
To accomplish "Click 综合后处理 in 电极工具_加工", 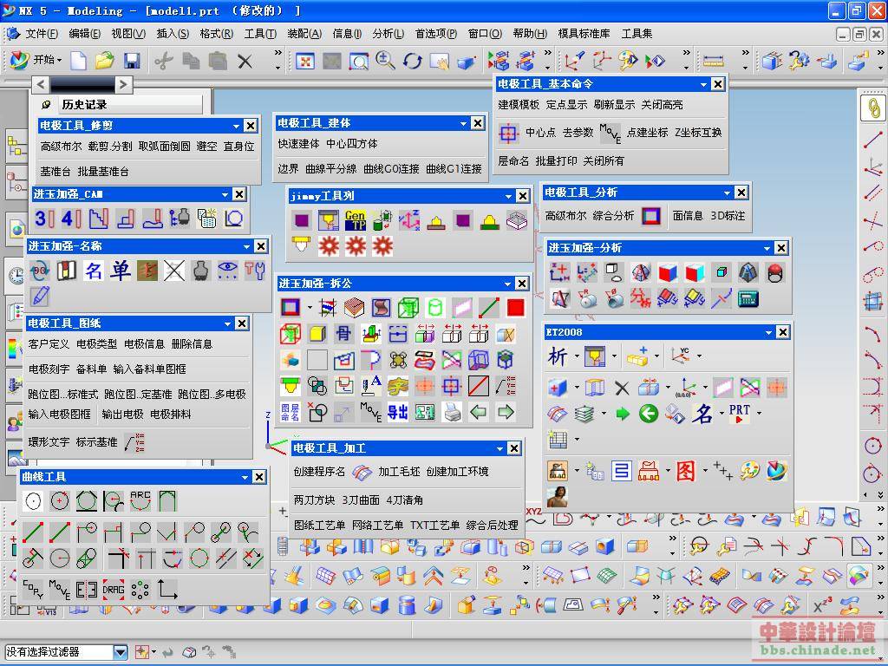I will [x=493, y=525].
